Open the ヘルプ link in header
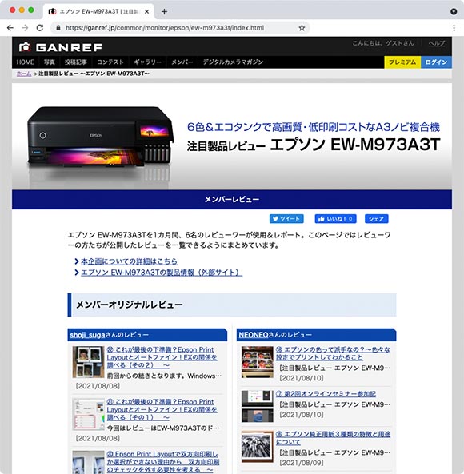 coord(437,43)
